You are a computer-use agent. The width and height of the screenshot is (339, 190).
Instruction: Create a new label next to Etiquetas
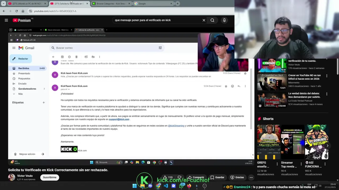click(44, 102)
